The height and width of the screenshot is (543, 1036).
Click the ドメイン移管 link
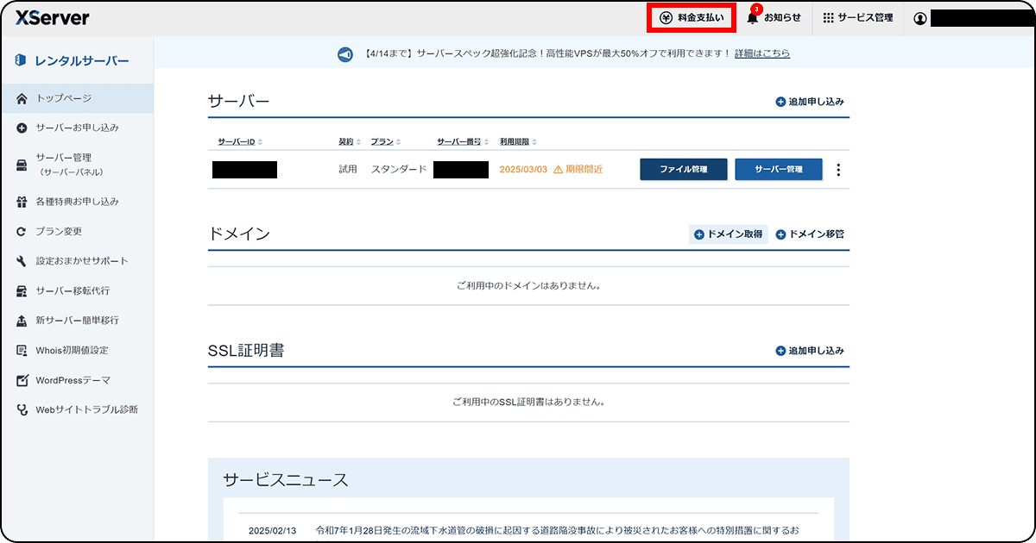[x=810, y=234]
